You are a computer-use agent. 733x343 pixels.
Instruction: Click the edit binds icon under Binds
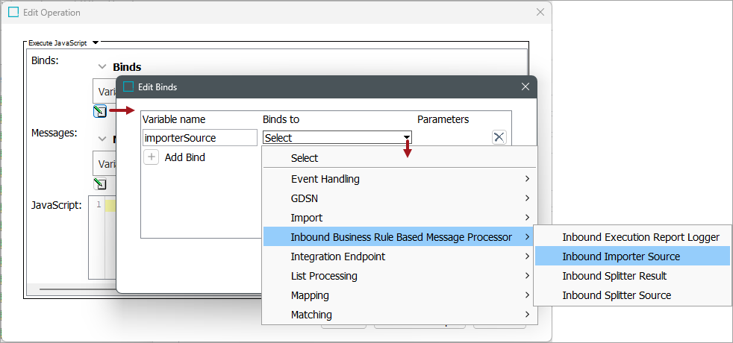coord(99,112)
